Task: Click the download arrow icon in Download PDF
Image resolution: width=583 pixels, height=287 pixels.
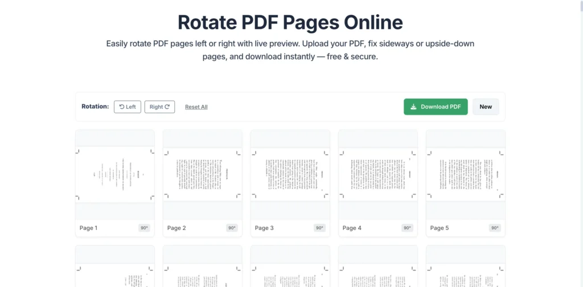Action: 413,106
